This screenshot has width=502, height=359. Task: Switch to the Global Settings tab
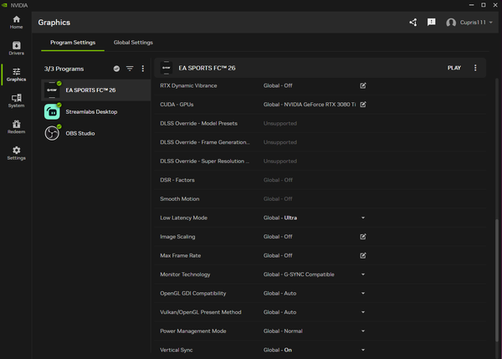(133, 43)
